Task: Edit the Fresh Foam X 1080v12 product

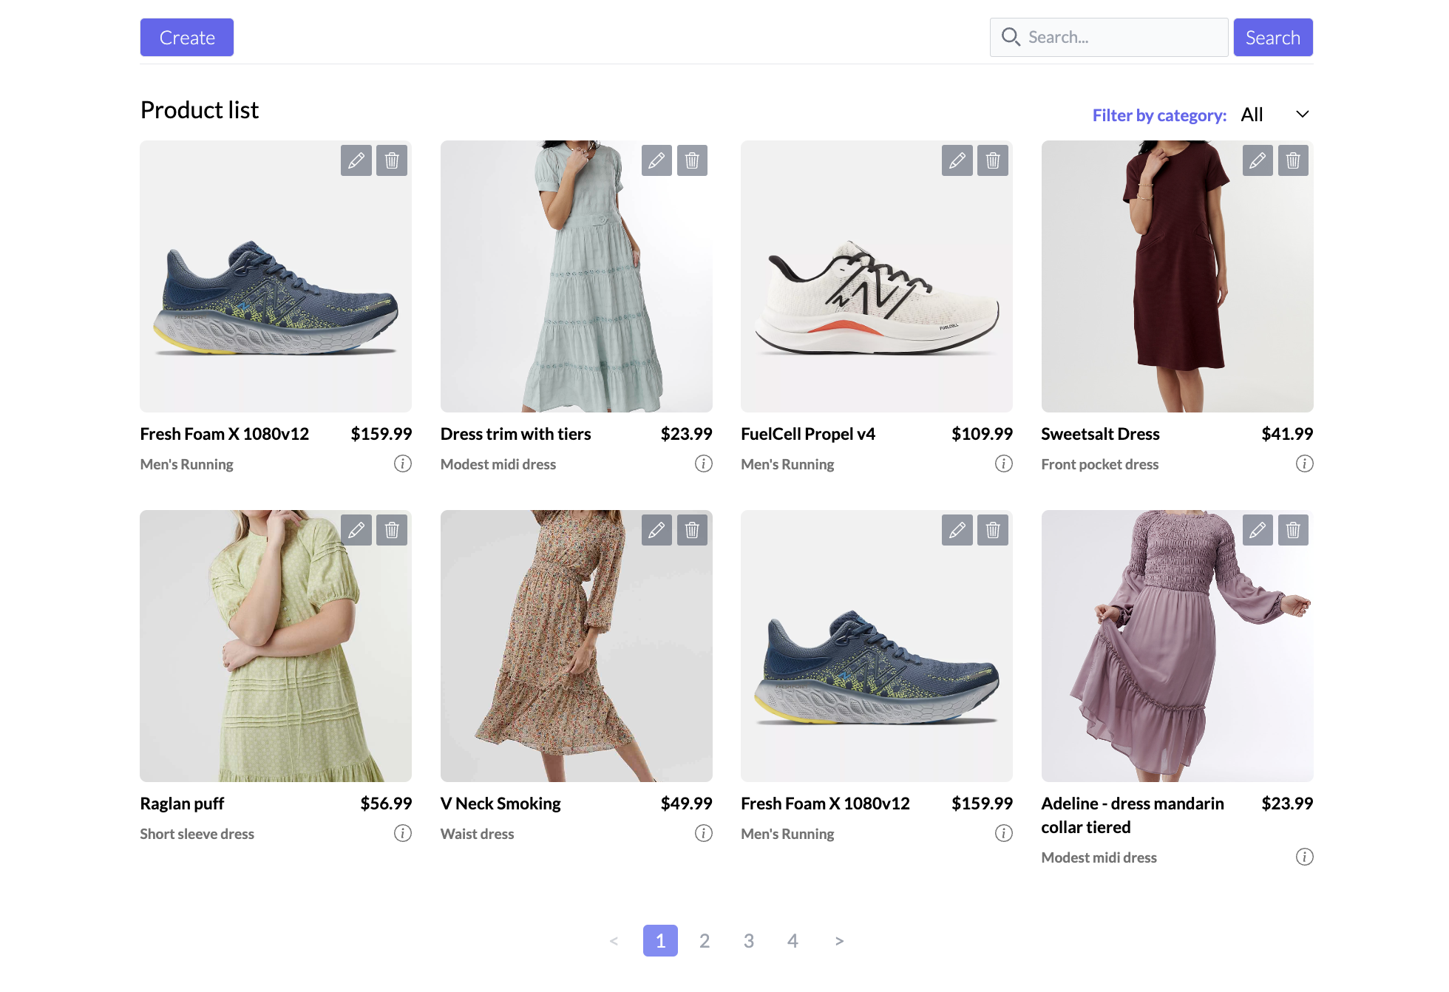Action: 356,160
